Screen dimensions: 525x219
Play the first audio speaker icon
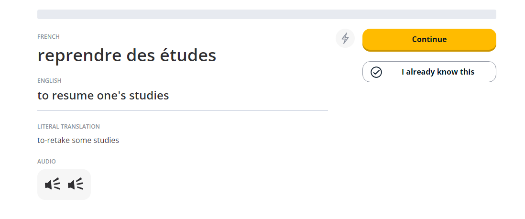pyautogui.click(x=53, y=184)
